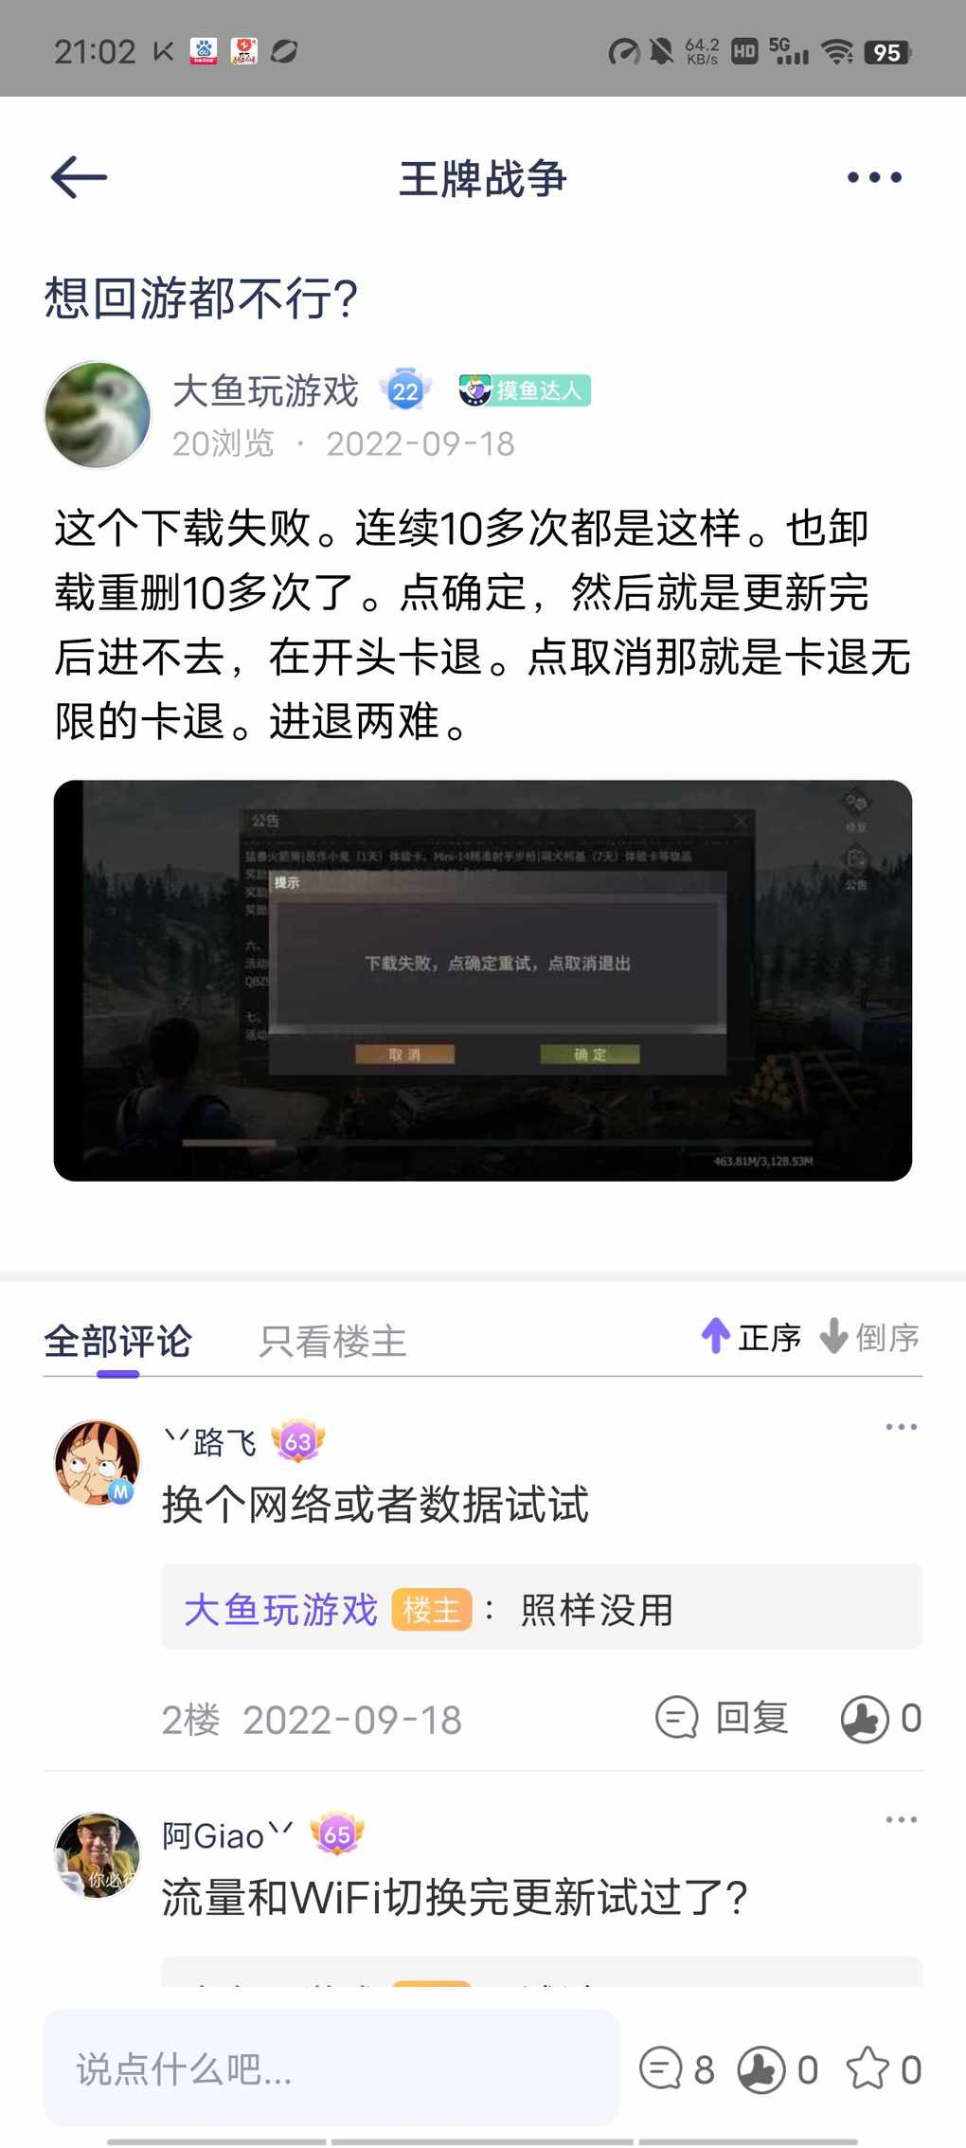Tap the 说点什么吧 comment input field
Viewport: 966px width, 2148px height.
coord(331,2068)
